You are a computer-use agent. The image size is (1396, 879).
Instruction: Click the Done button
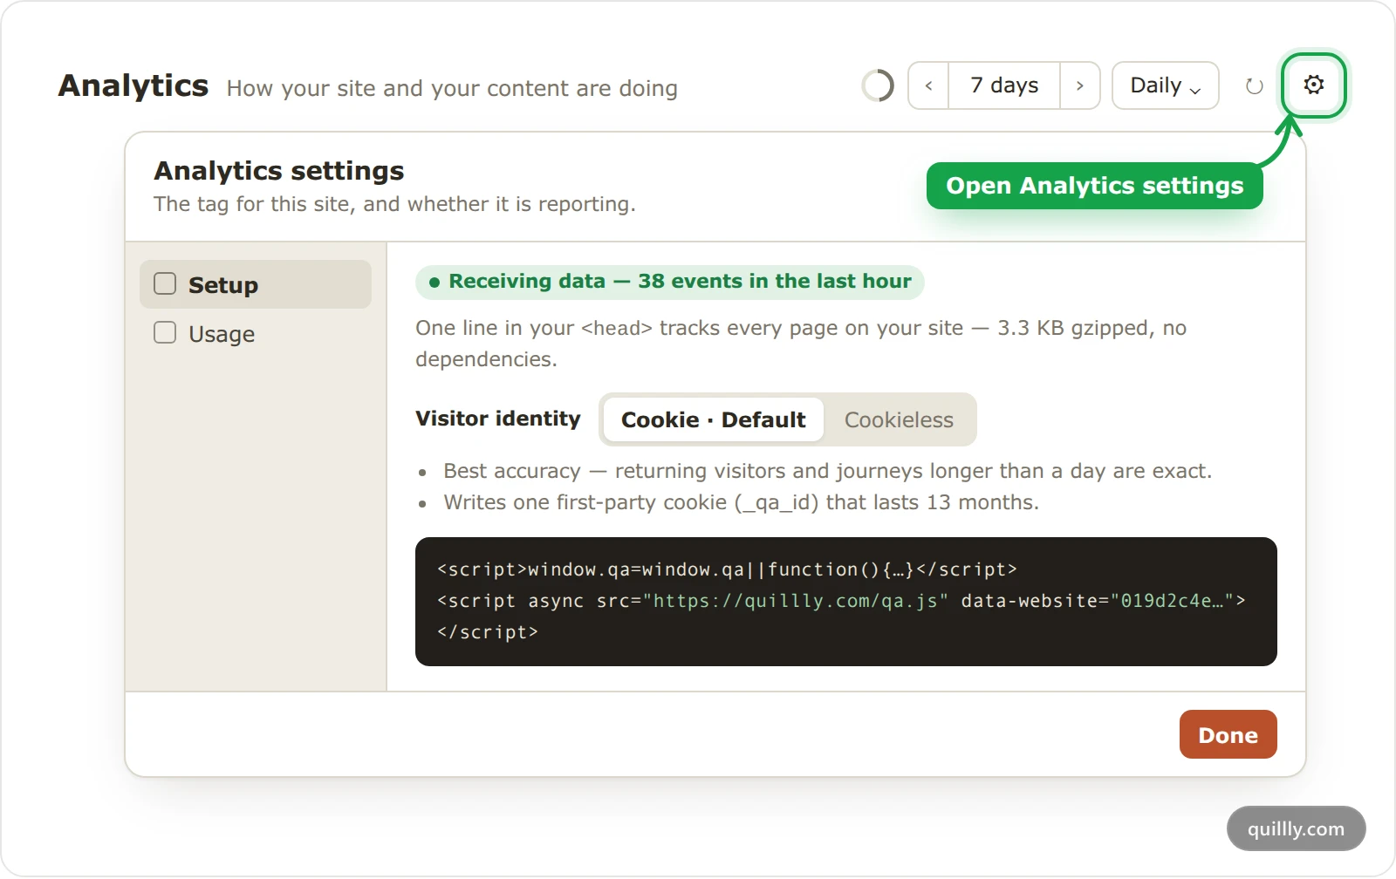[1228, 734]
